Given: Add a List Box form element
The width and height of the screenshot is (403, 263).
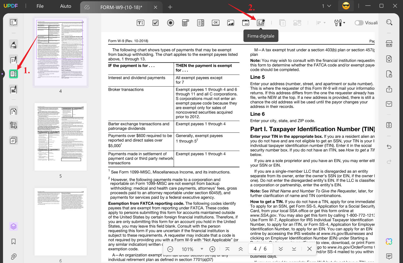Looking at the screenshot, I should click(x=201, y=23).
